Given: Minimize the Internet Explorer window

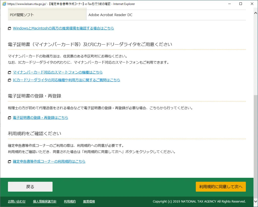Looking at the screenshot, I should coord(230,4).
